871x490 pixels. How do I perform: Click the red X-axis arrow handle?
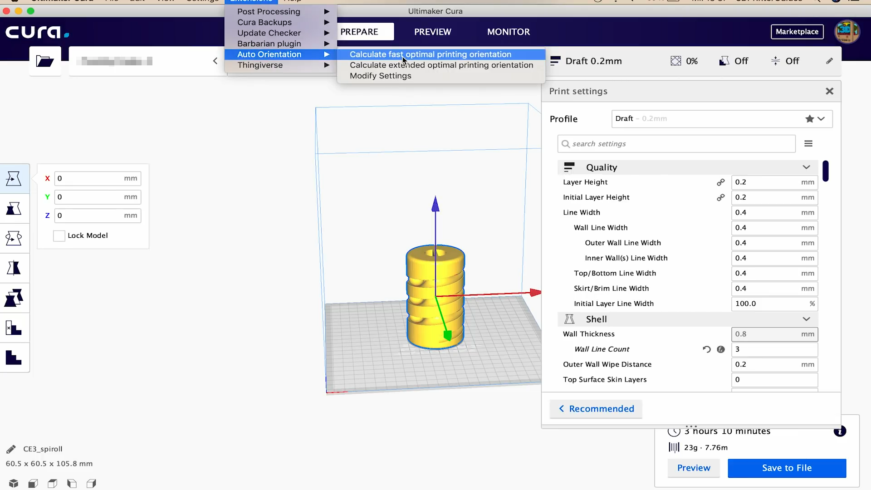click(536, 293)
